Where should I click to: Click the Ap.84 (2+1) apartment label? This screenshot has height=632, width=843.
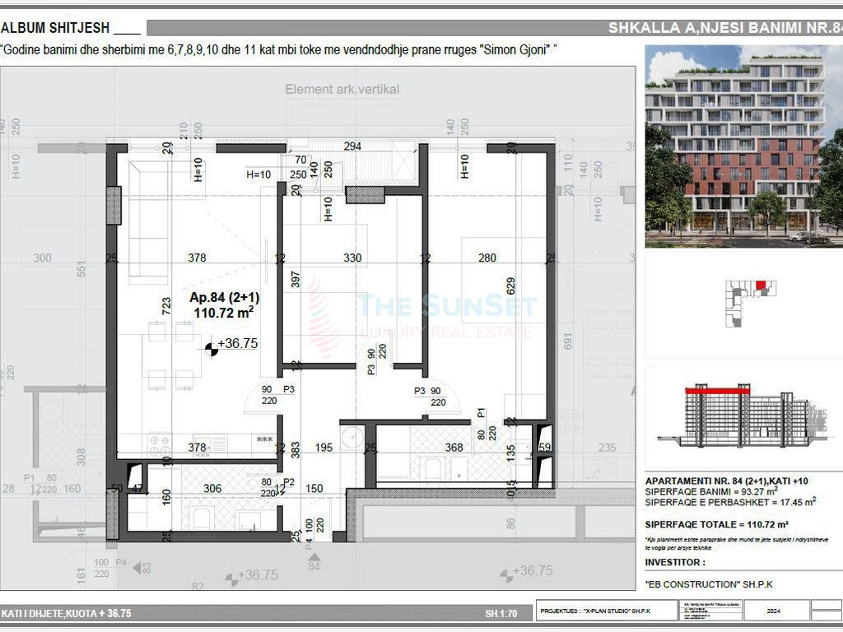(224, 298)
